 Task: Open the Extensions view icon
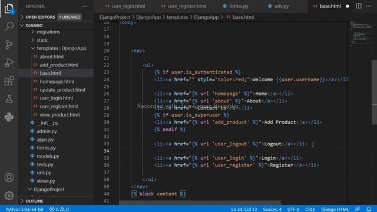pos(9,81)
